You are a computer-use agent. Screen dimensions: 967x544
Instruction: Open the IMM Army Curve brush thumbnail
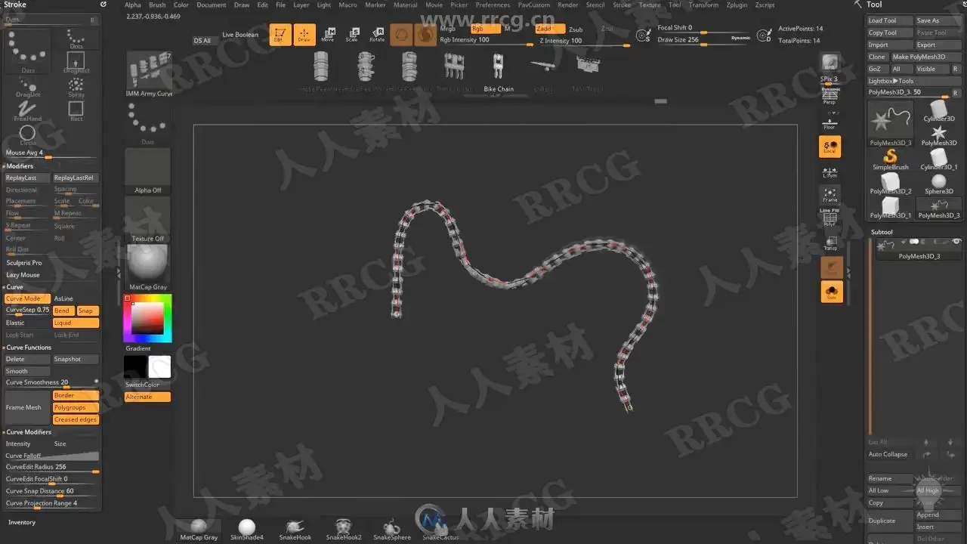point(149,74)
